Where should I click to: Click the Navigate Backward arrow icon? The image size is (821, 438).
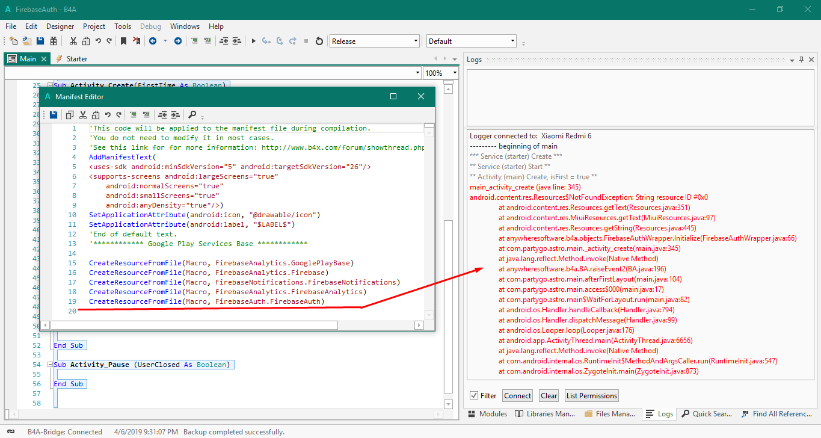153,41
